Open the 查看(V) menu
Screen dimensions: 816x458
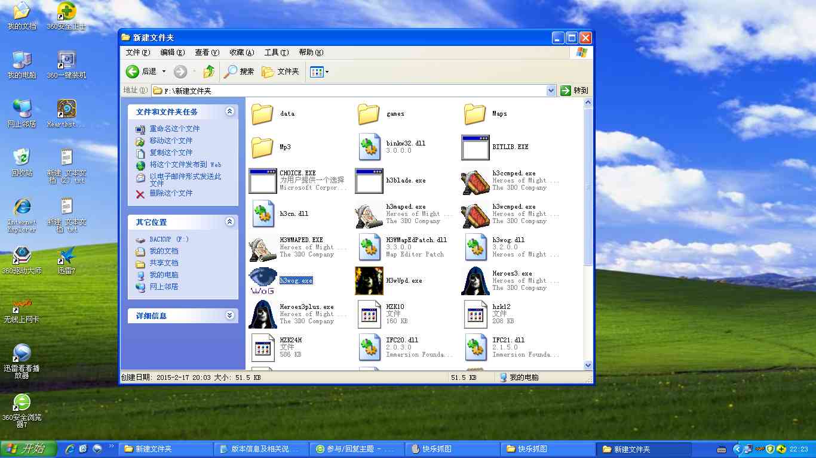tap(207, 52)
